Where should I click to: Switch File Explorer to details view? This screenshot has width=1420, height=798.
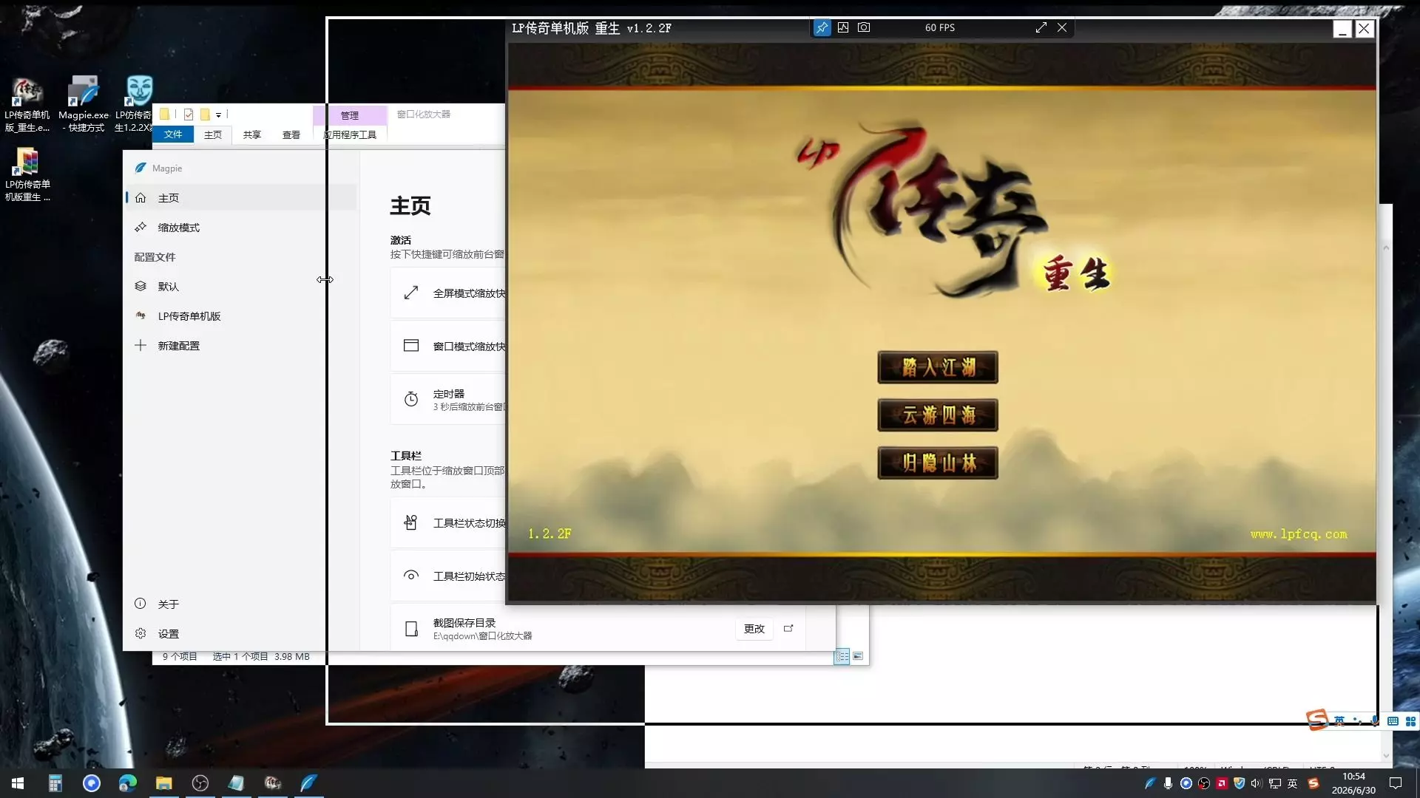[x=842, y=656]
